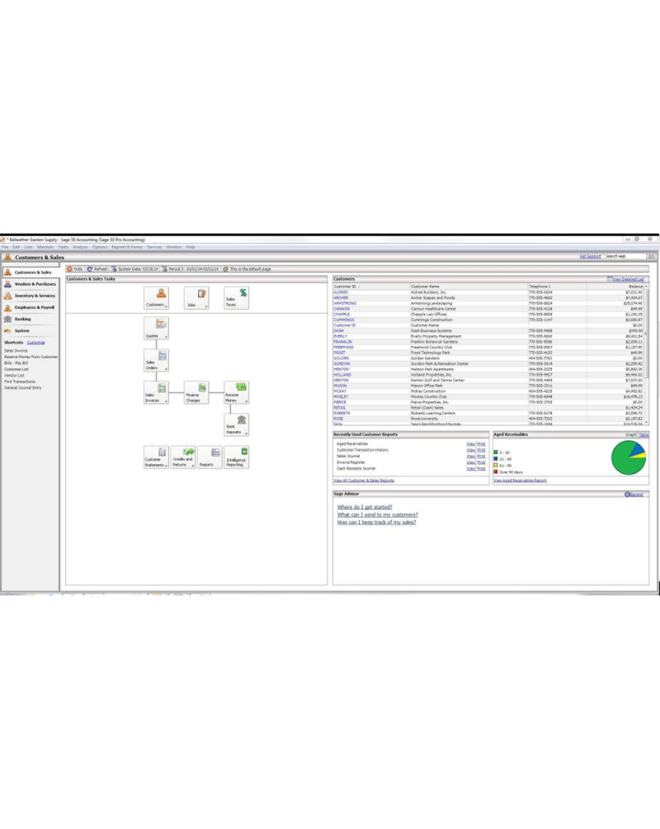Sort by Customer ID column header
The width and height of the screenshot is (660, 829).
[371, 287]
